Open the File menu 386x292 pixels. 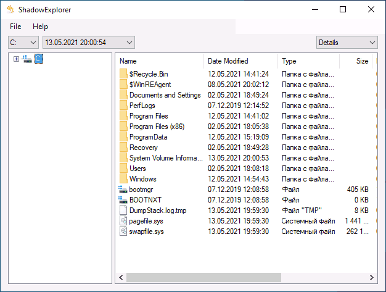[15, 27]
